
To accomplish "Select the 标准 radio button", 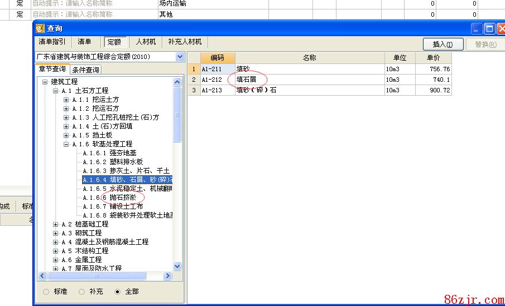I will coord(46,292).
